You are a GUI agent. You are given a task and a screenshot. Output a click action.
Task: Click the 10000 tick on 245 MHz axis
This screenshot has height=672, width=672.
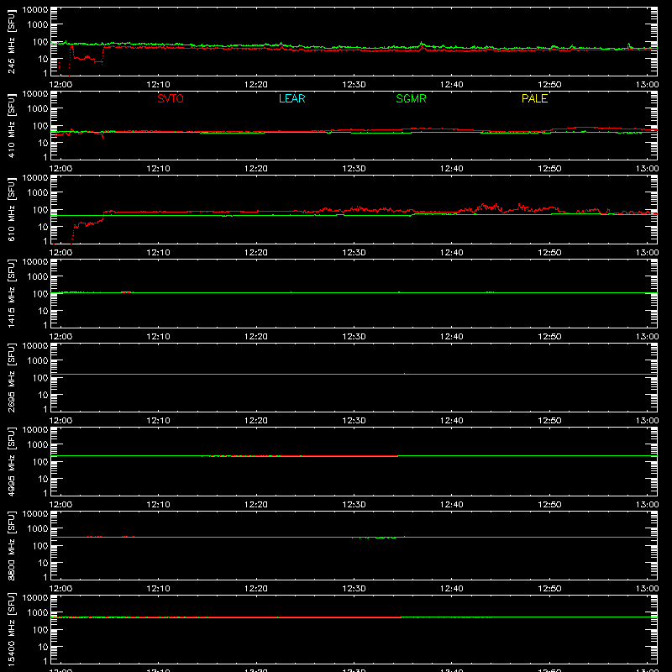pyautogui.click(x=35, y=10)
